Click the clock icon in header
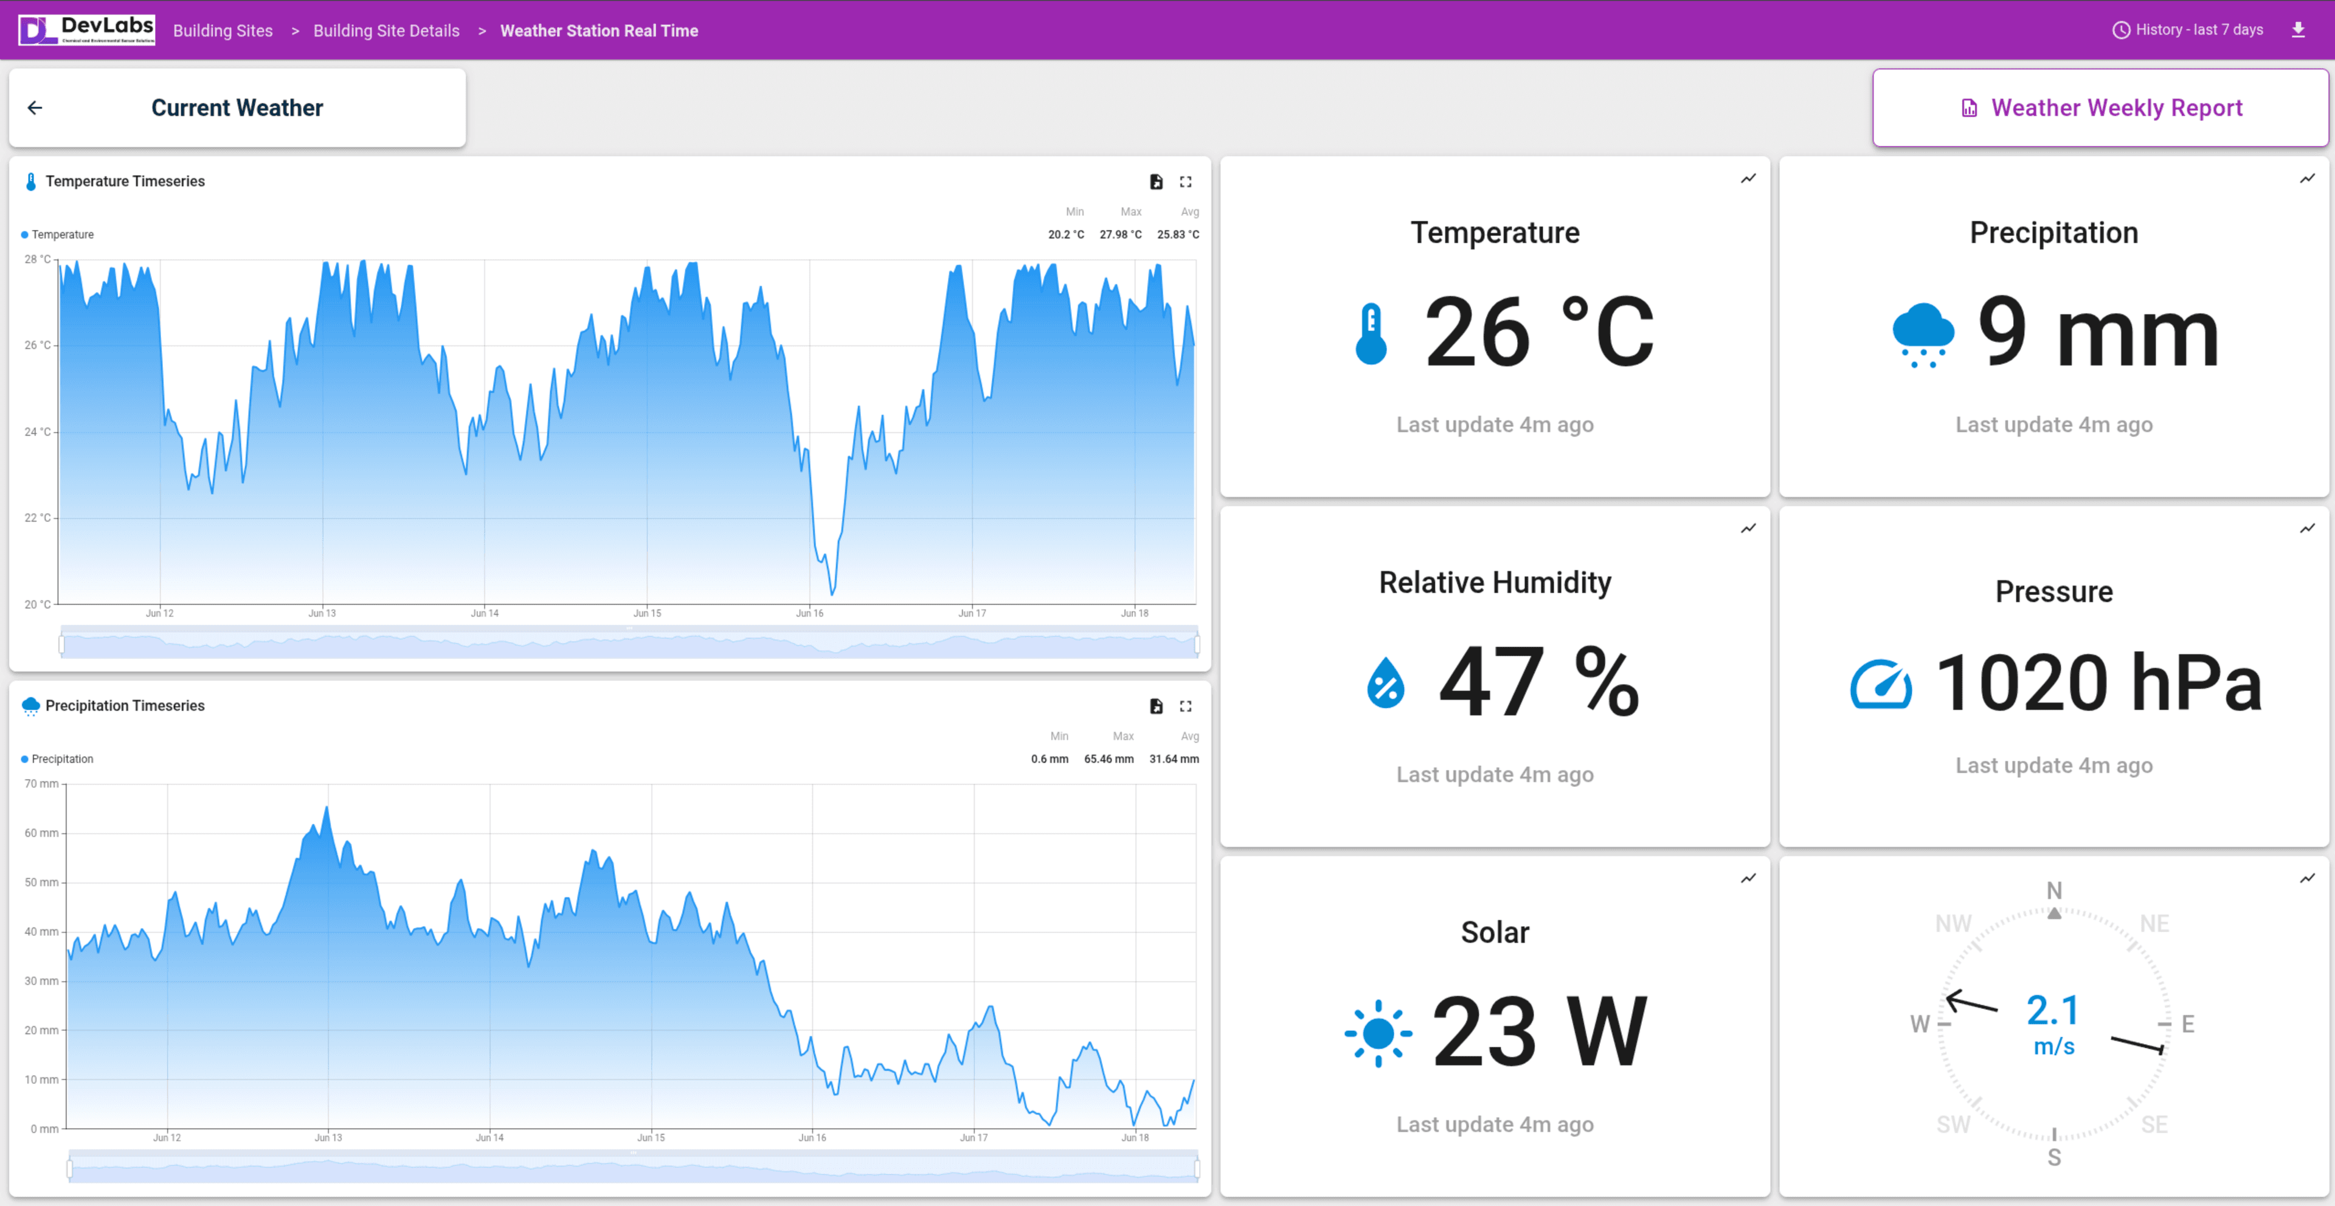 pyautogui.click(x=2121, y=30)
